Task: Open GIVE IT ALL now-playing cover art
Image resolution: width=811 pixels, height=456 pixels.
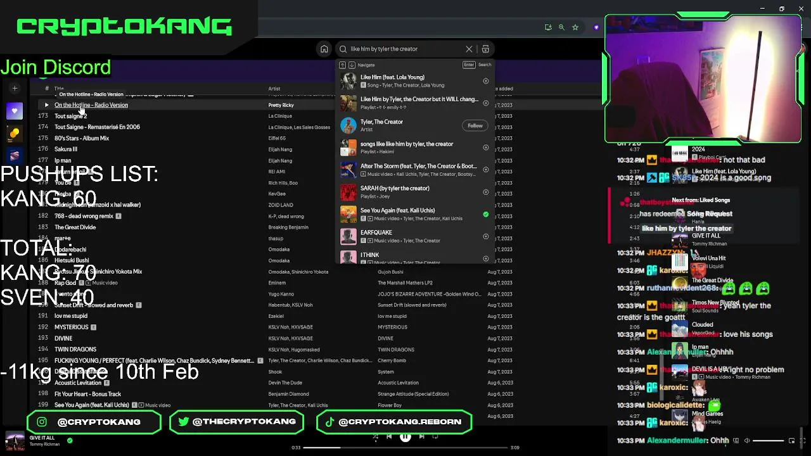Action: tap(15, 441)
